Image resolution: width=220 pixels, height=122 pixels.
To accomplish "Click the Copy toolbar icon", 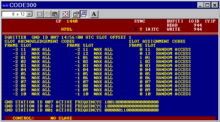I will tap(47, 14).
